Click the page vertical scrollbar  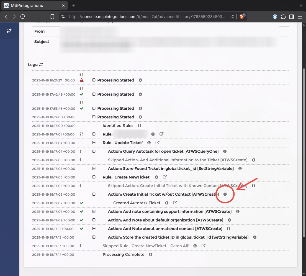click(304, 152)
